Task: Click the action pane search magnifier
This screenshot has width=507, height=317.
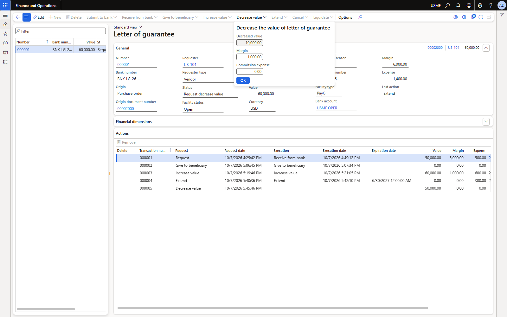Action: [x=360, y=17]
